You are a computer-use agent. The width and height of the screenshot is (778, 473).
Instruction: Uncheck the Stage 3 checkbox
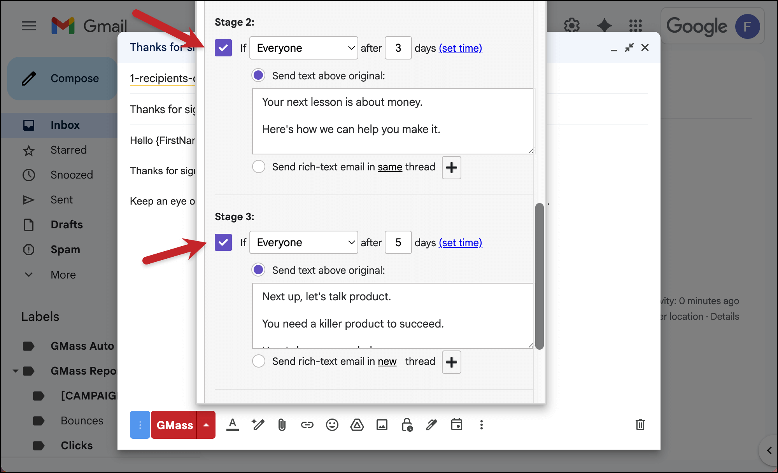click(x=223, y=242)
